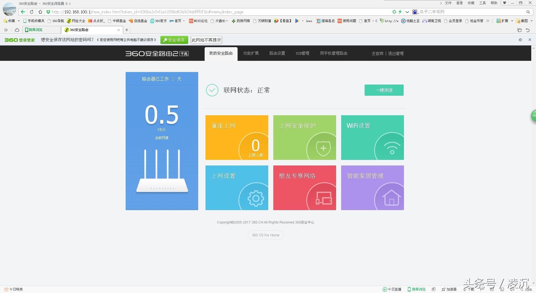Select the 路由设置 tab
Image resolution: width=536 pixels, height=293 pixels.
277,53
